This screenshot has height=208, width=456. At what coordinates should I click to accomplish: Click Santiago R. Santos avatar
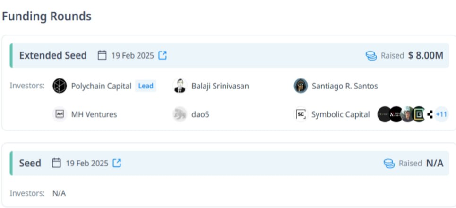[x=301, y=86]
